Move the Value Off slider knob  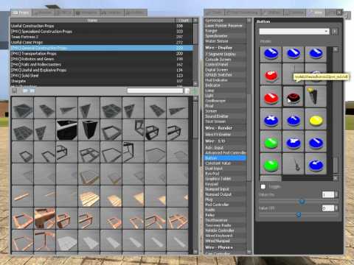[299, 215]
